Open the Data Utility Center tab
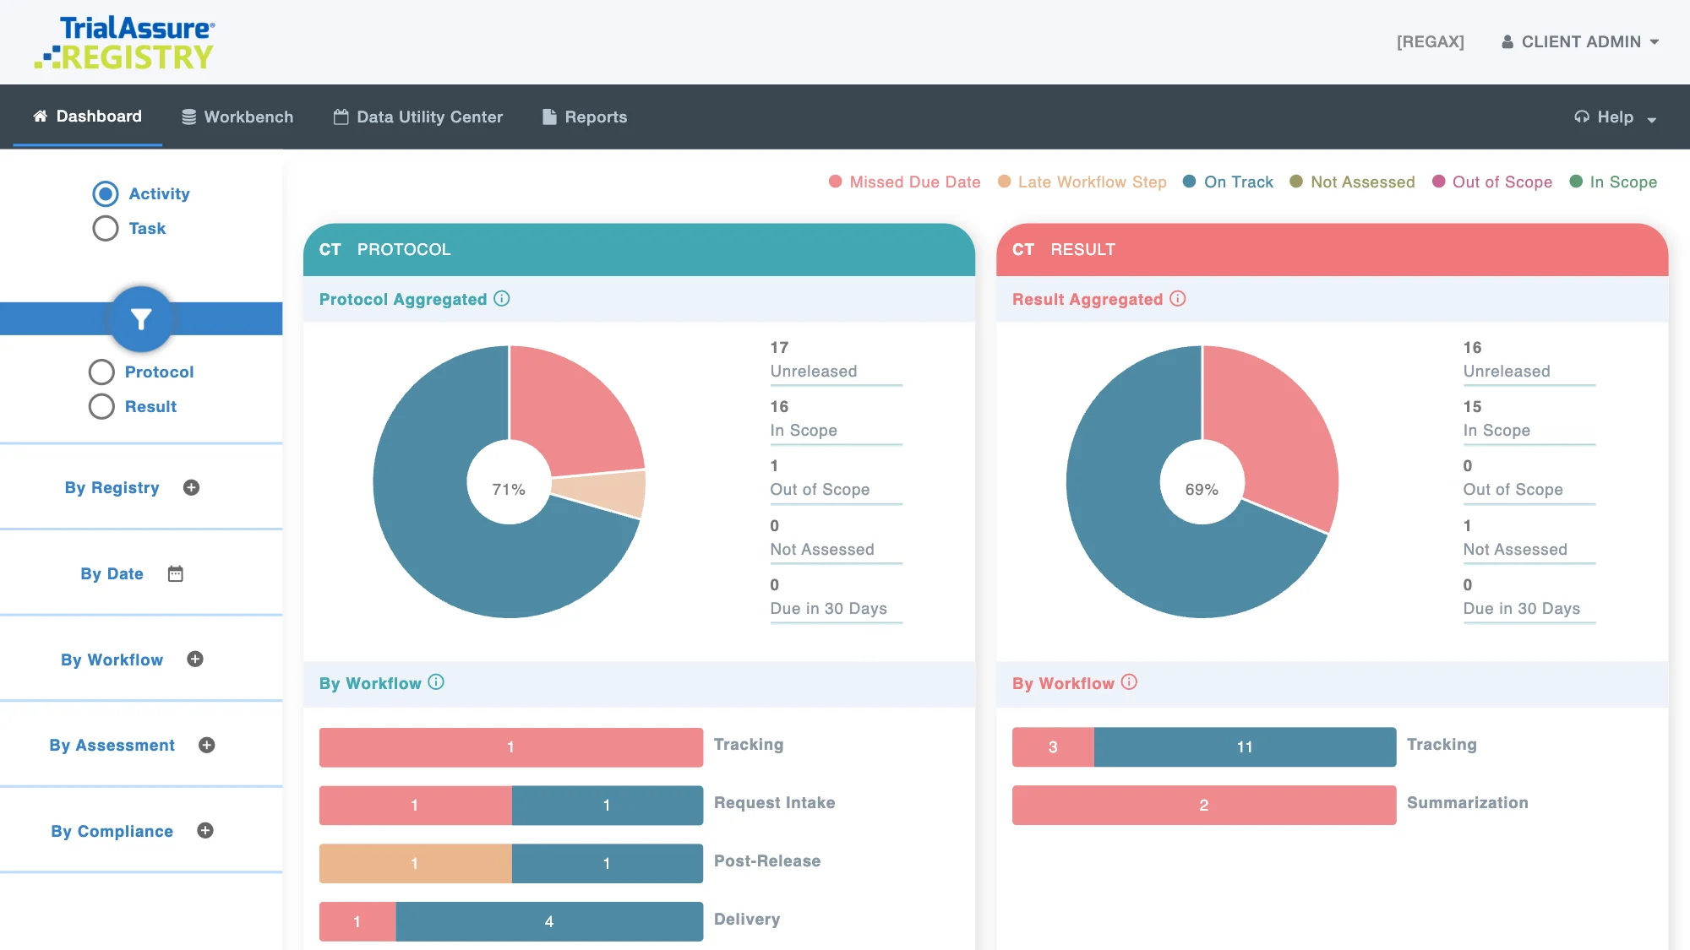1690x950 pixels. 418,117
